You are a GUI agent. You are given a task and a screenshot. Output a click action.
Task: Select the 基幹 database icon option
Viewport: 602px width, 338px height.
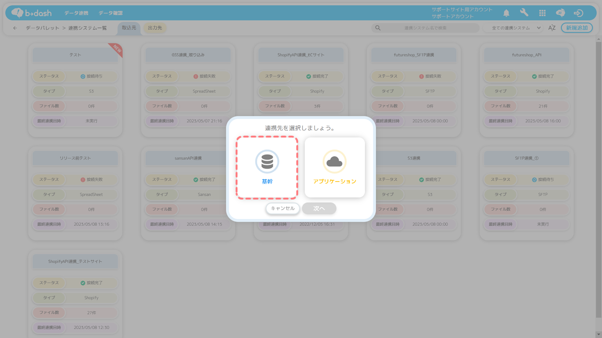[x=267, y=167]
